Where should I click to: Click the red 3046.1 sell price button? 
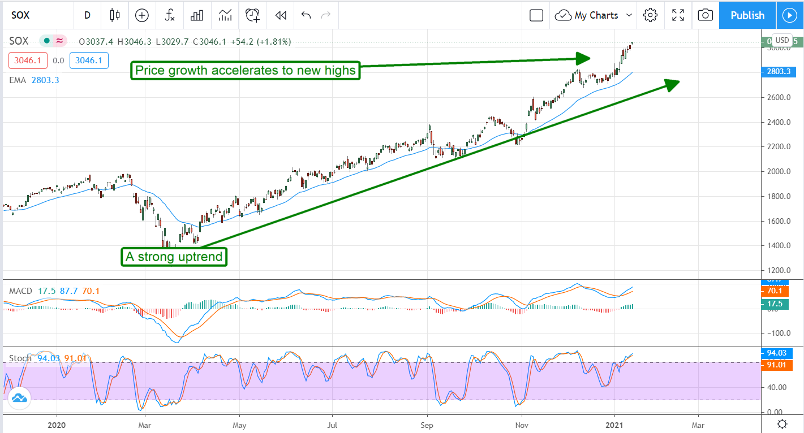point(27,60)
